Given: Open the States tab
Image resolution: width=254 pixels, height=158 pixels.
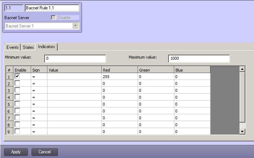Looking at the screenshot, I should click(x=28, y=47).
